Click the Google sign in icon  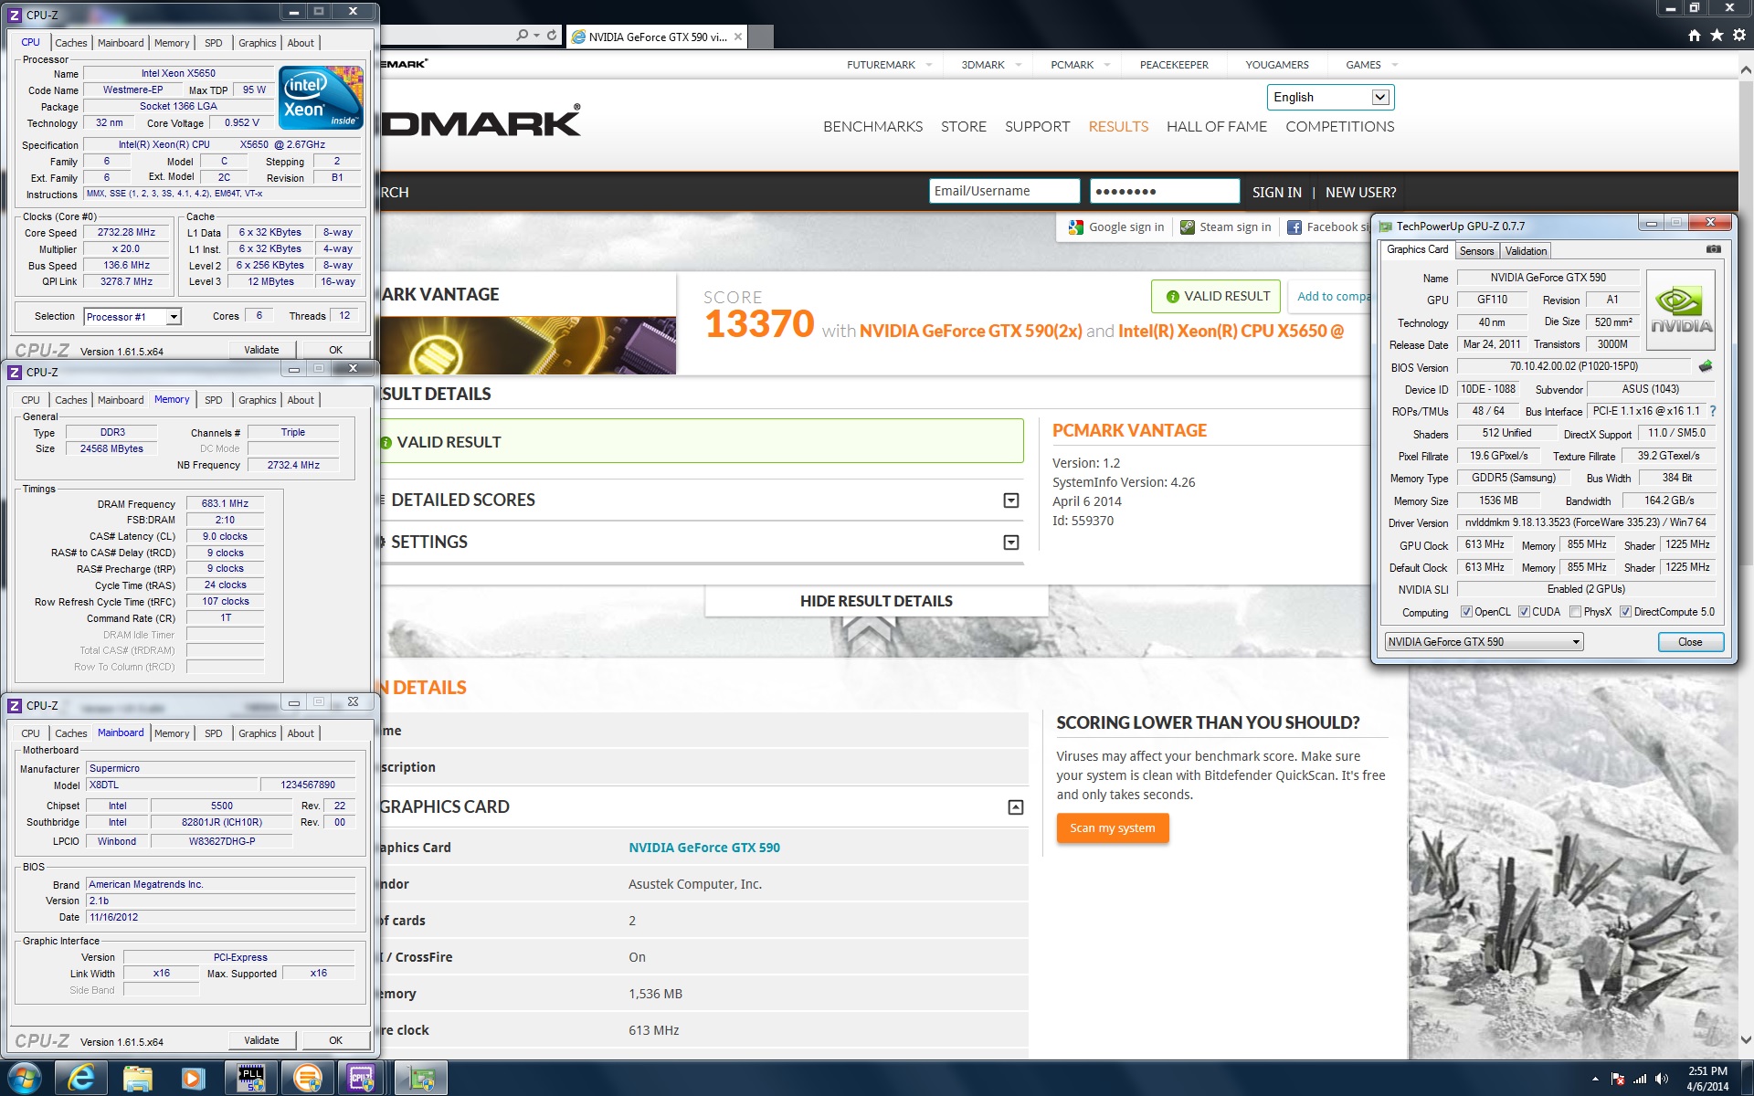click(1076, 227)
